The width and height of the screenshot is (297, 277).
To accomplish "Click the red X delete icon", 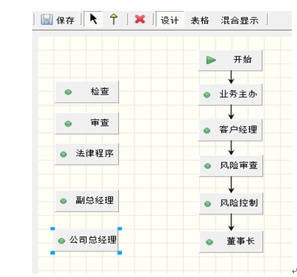I will click(x=140, y=19).
